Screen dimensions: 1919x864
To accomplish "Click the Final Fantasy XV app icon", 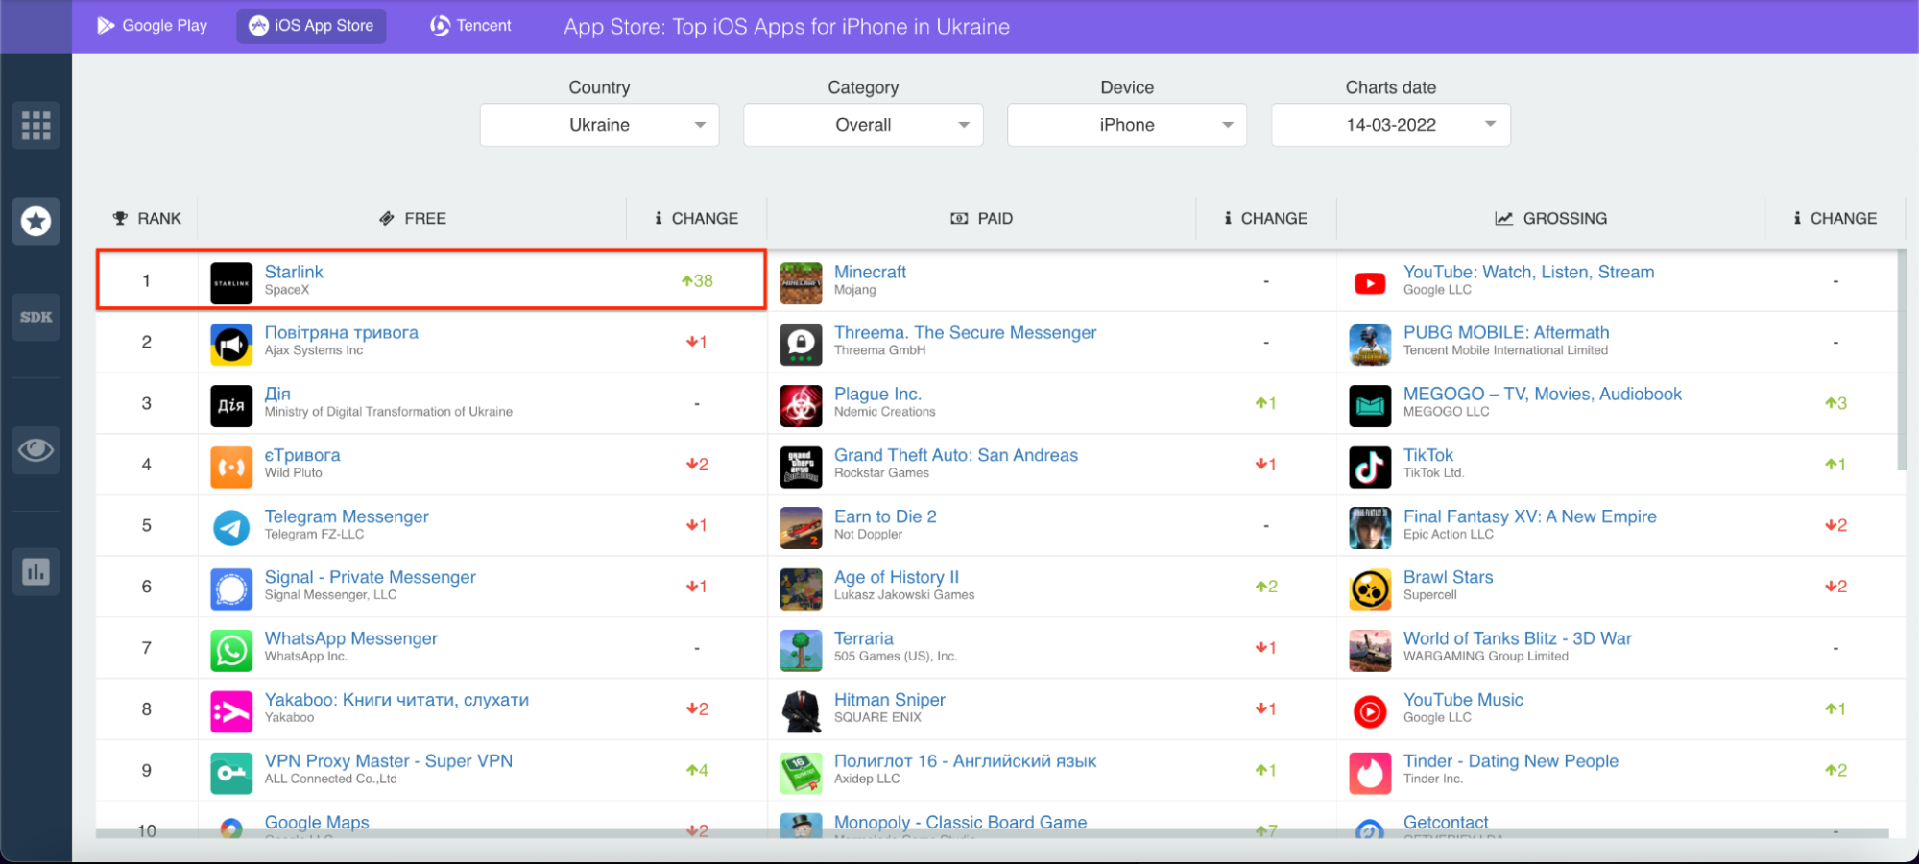I will tap(1370, 527).
